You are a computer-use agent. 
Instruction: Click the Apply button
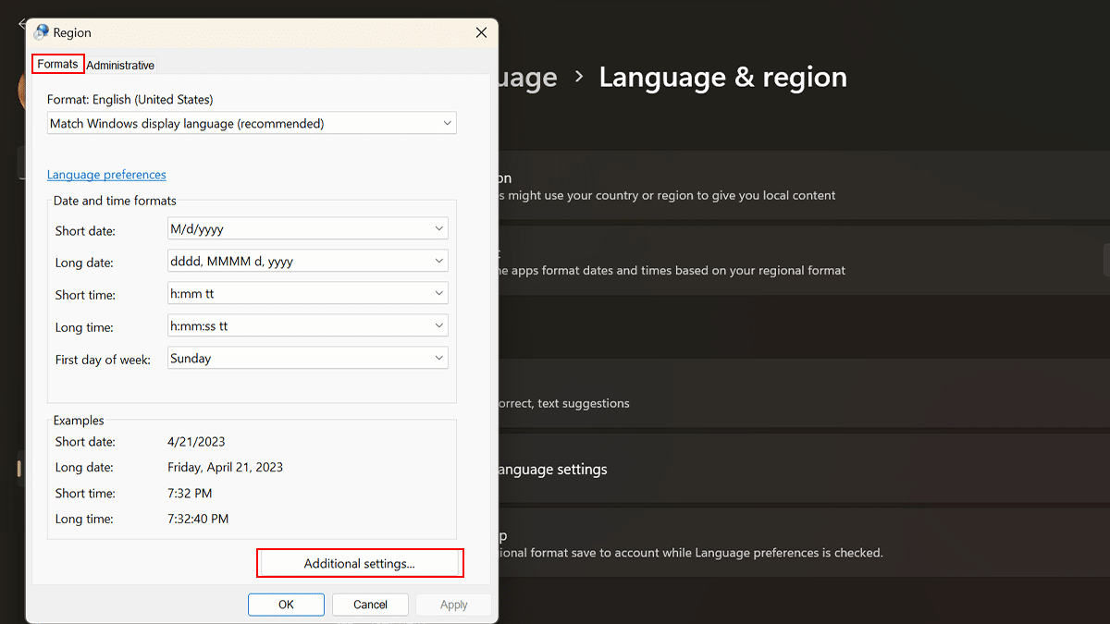pos(453,605)
